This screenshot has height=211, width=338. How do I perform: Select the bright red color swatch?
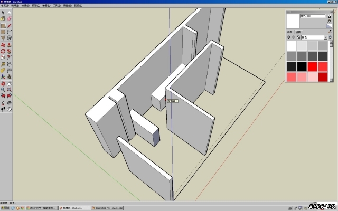pos(312,67)
